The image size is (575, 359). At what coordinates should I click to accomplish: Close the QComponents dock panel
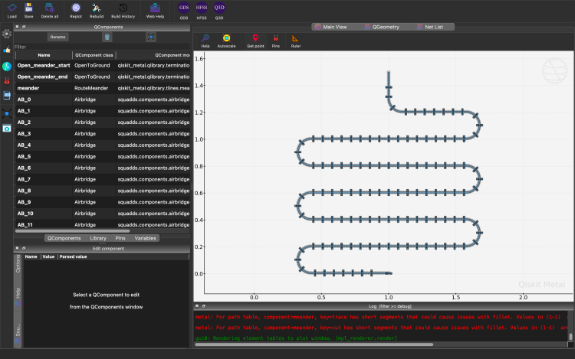pyautogui.click(x=17, y=27)
